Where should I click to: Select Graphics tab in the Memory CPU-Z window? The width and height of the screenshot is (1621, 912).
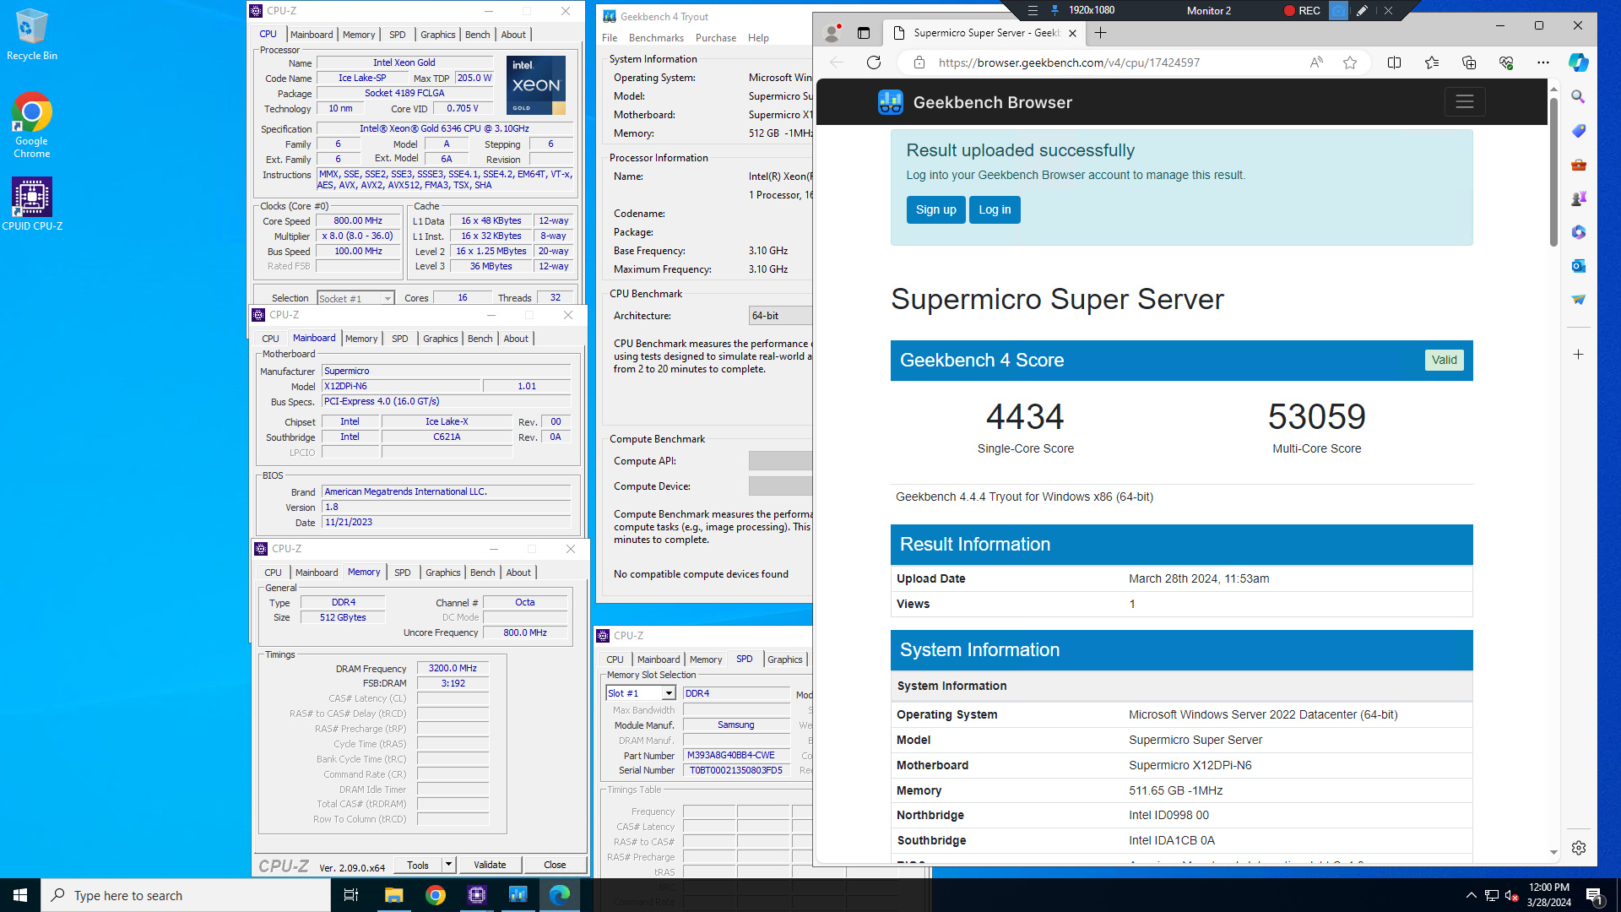pyautogui.click(x=443, y=573)
